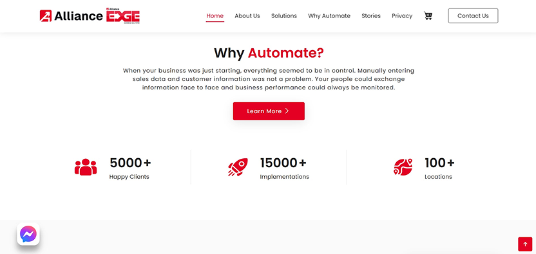
Task: Open the shopping cart icon
Action: pos(428,15)
